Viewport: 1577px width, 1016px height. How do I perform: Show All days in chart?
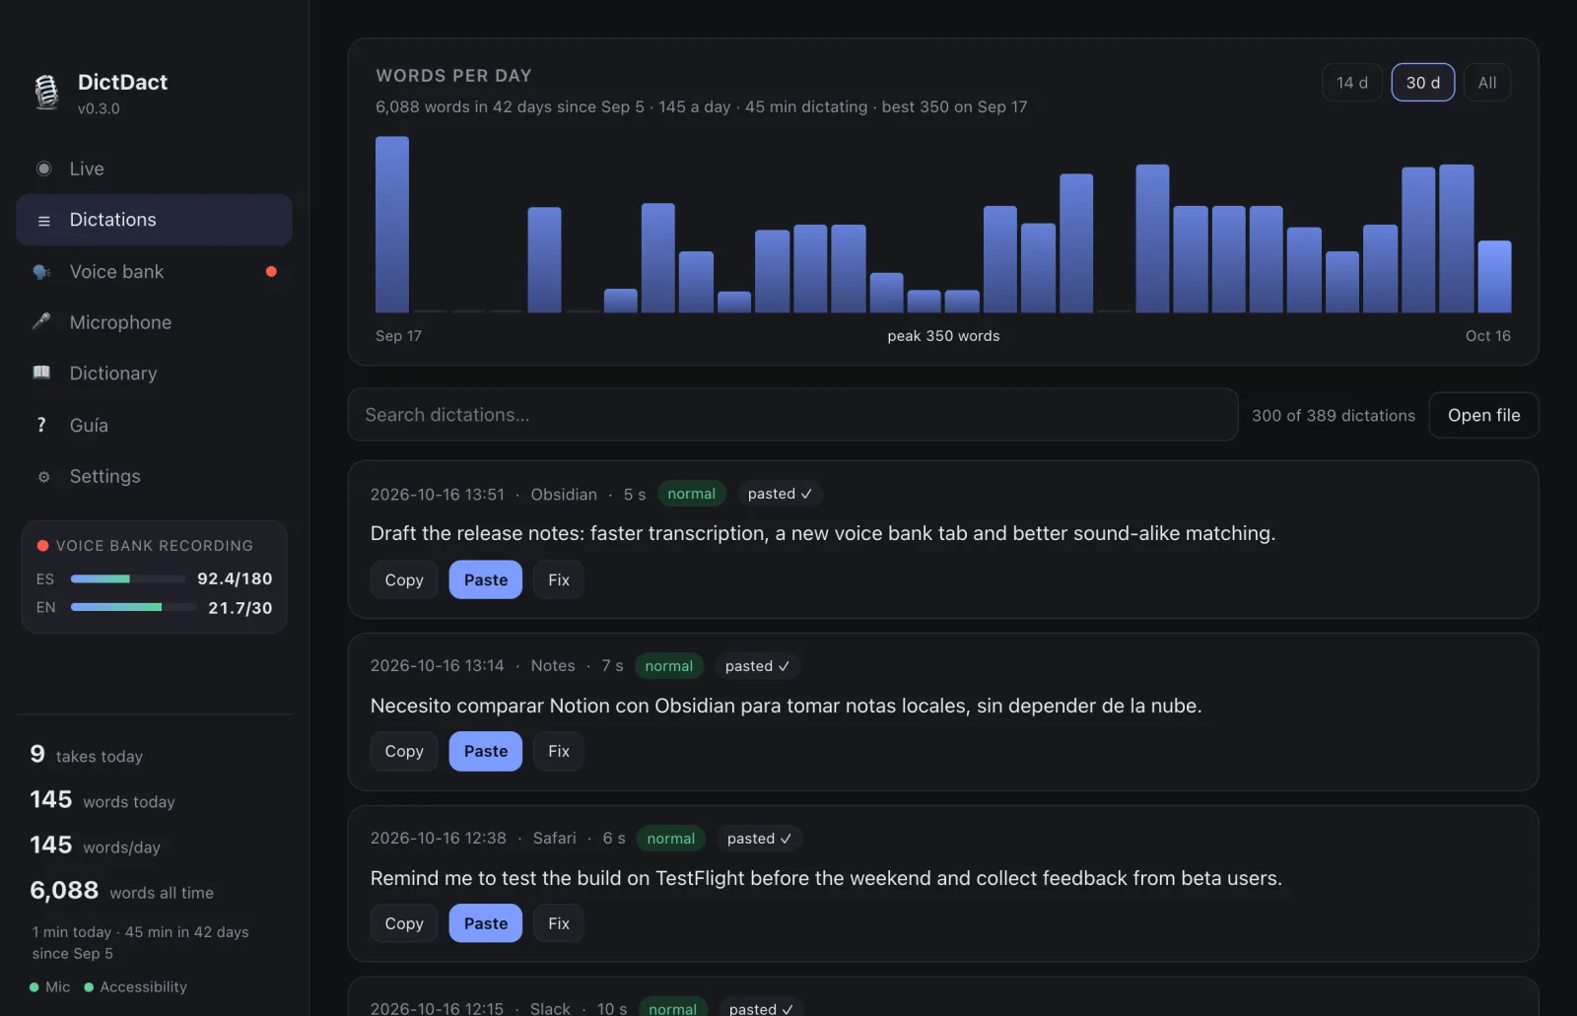click(1487, 83)
